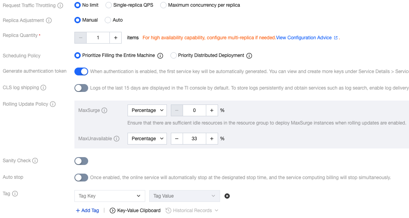409x218 pixels.
Task: Choose Auto replica adjustment
Action: point(108,20)
